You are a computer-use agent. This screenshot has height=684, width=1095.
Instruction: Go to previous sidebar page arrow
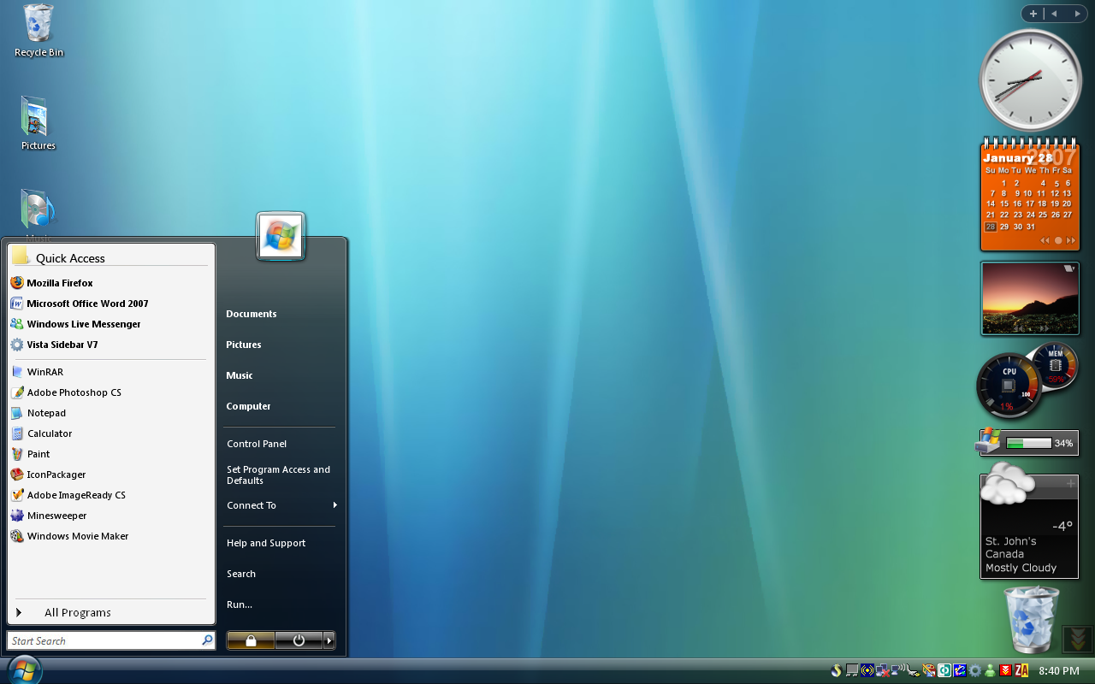tap(1054, 14)
